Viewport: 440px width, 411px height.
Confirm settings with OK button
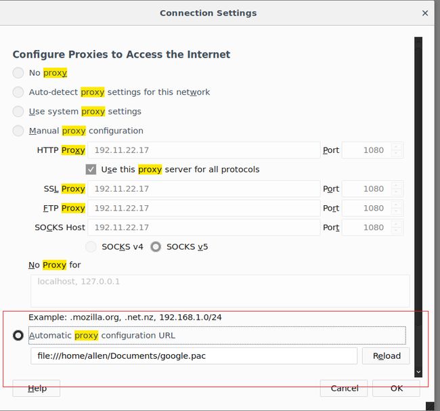[x=396, y=388]
